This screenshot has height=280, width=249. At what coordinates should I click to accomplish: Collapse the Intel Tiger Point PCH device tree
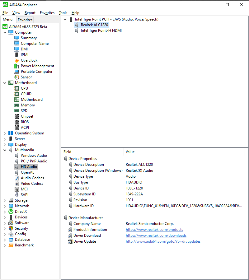click(65, 19)
